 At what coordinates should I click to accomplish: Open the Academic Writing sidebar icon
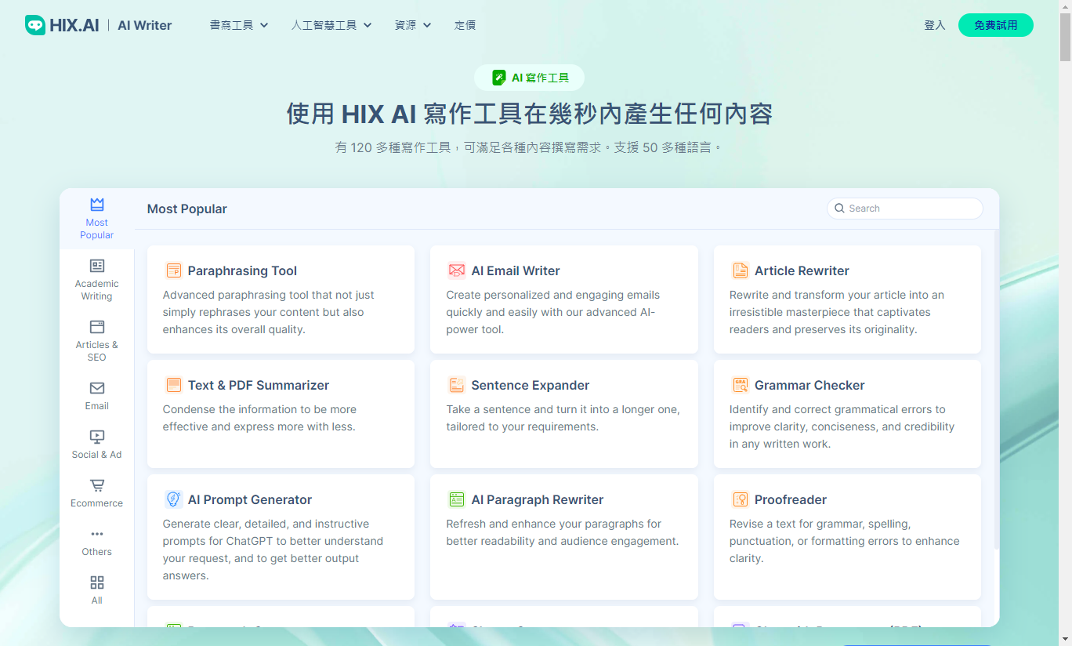coord(97,266)
